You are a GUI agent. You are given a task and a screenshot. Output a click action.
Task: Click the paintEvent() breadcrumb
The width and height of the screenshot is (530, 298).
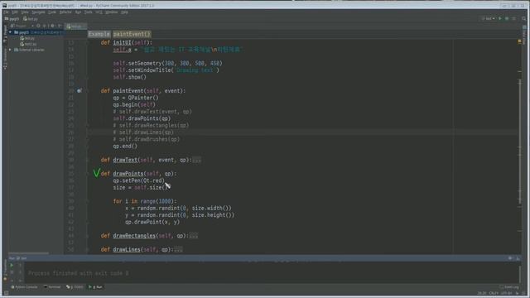(x=132, y=34)
